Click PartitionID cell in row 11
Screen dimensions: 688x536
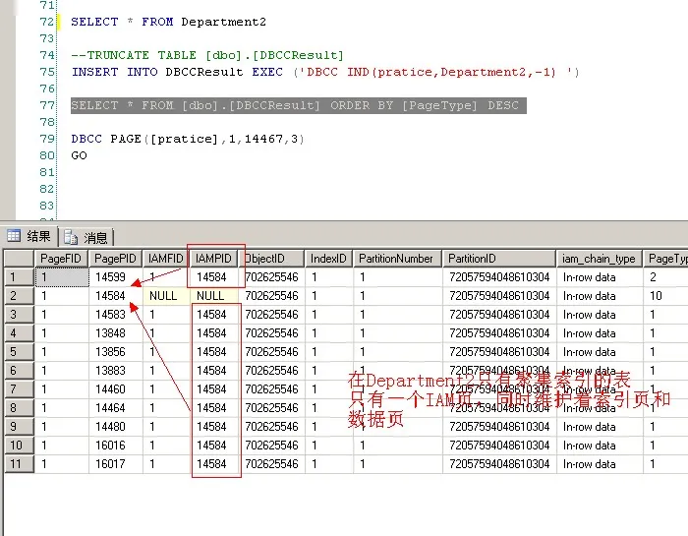tap(499, 464)
